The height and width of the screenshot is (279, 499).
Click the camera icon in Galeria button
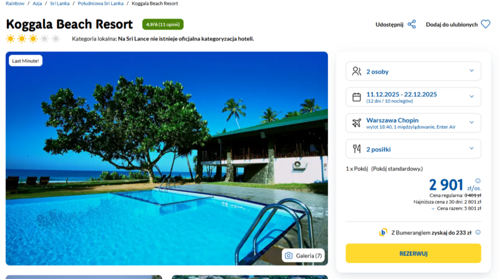tap(288, 255)
